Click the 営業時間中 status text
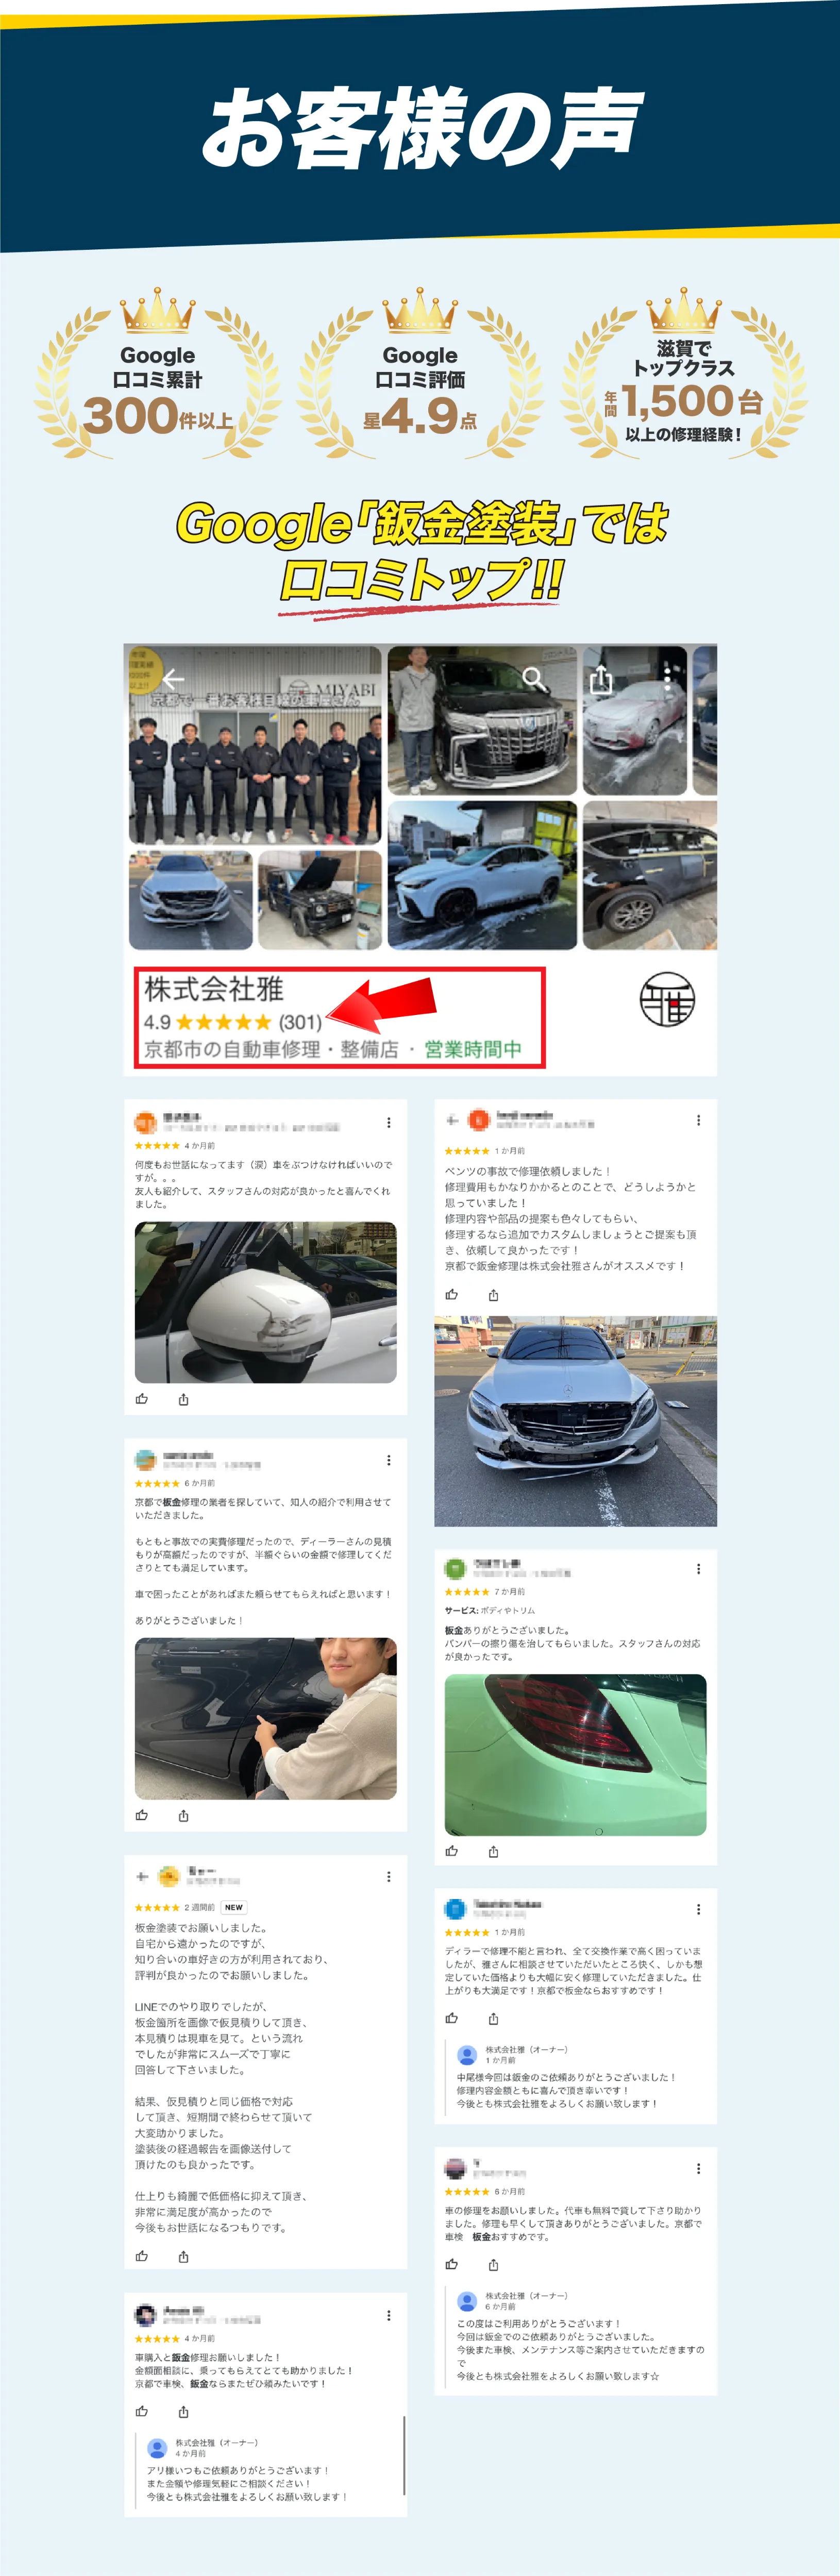The height and width of the screenshot is (2576, 840). click(x=473, y=1049)
